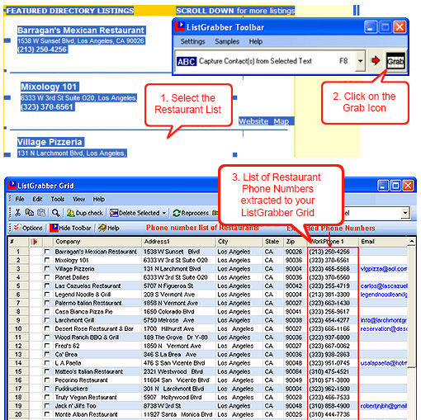Open Help menu in ListGrabber Toolbar
Image resolution: width=421 pixels, height=420 pixels.
tap(256, 41)
